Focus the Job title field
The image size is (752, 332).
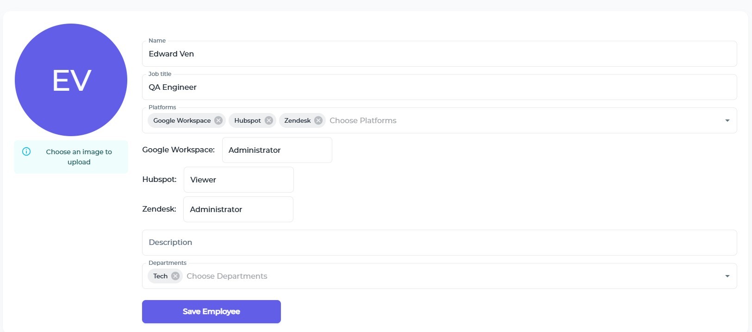coord(439,87)
